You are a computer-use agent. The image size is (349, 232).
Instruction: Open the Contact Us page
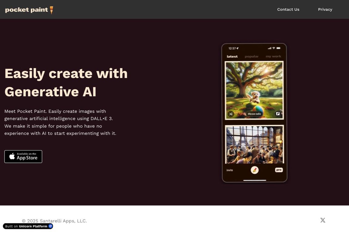tap(288, 9)
